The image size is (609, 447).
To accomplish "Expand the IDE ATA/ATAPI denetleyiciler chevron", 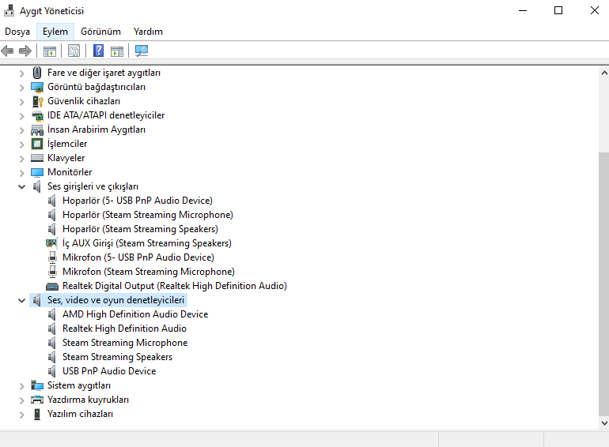I will coord(22,115).
